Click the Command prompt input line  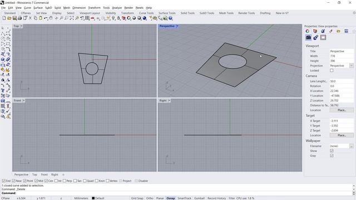177,193
